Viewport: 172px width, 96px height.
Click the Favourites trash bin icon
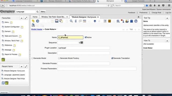tap(3, 59)
